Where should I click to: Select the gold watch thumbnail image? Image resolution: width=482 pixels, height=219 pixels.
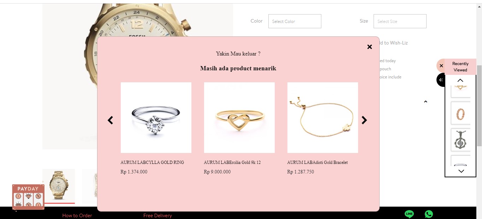point(59,185)
